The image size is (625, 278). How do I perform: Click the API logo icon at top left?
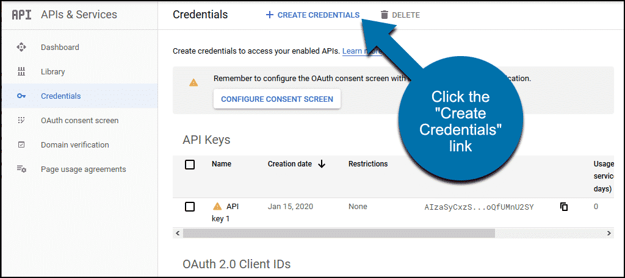[21, 15]
